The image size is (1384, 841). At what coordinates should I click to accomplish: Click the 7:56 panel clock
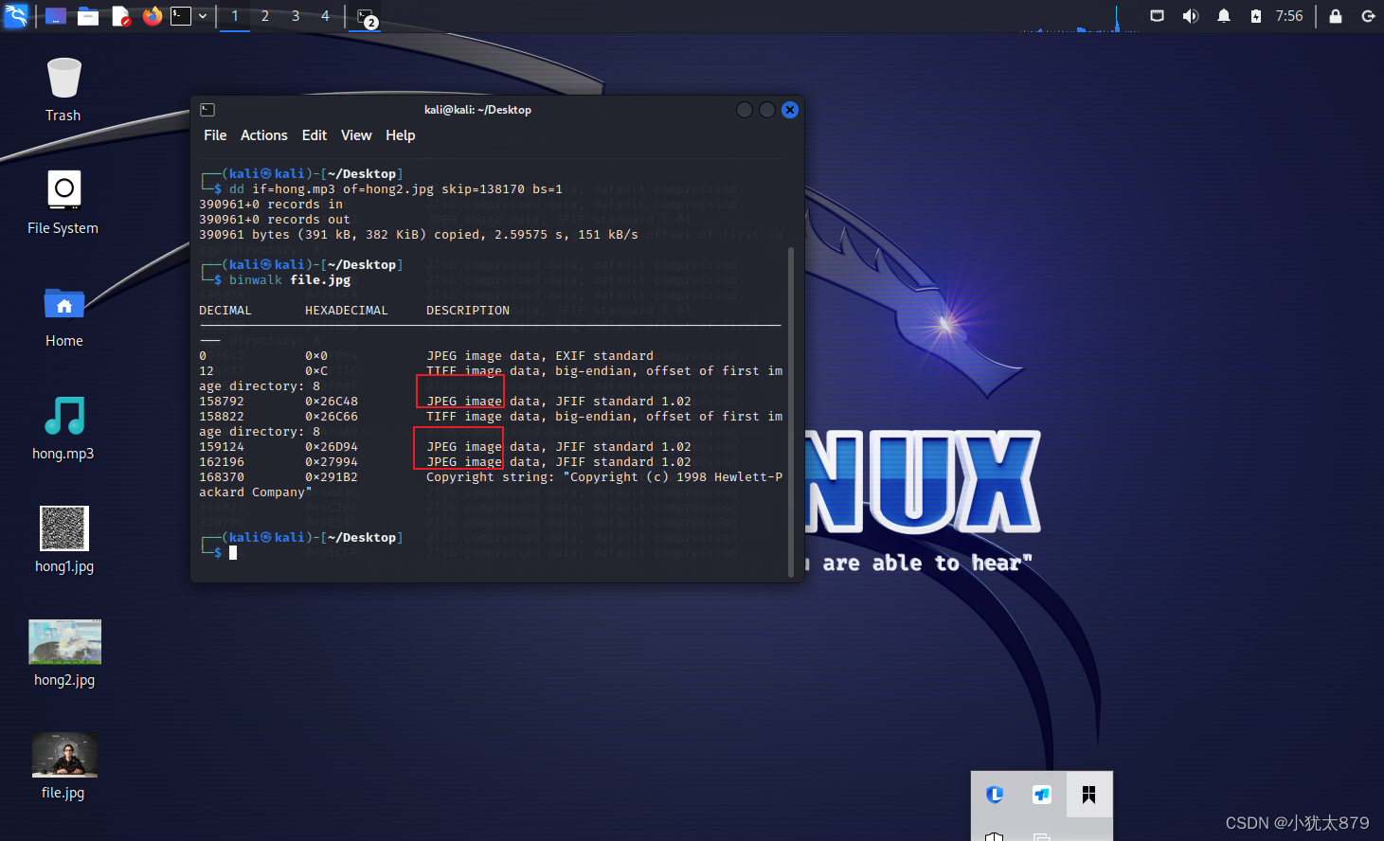pyautogui.click(x=1289, y=16)
